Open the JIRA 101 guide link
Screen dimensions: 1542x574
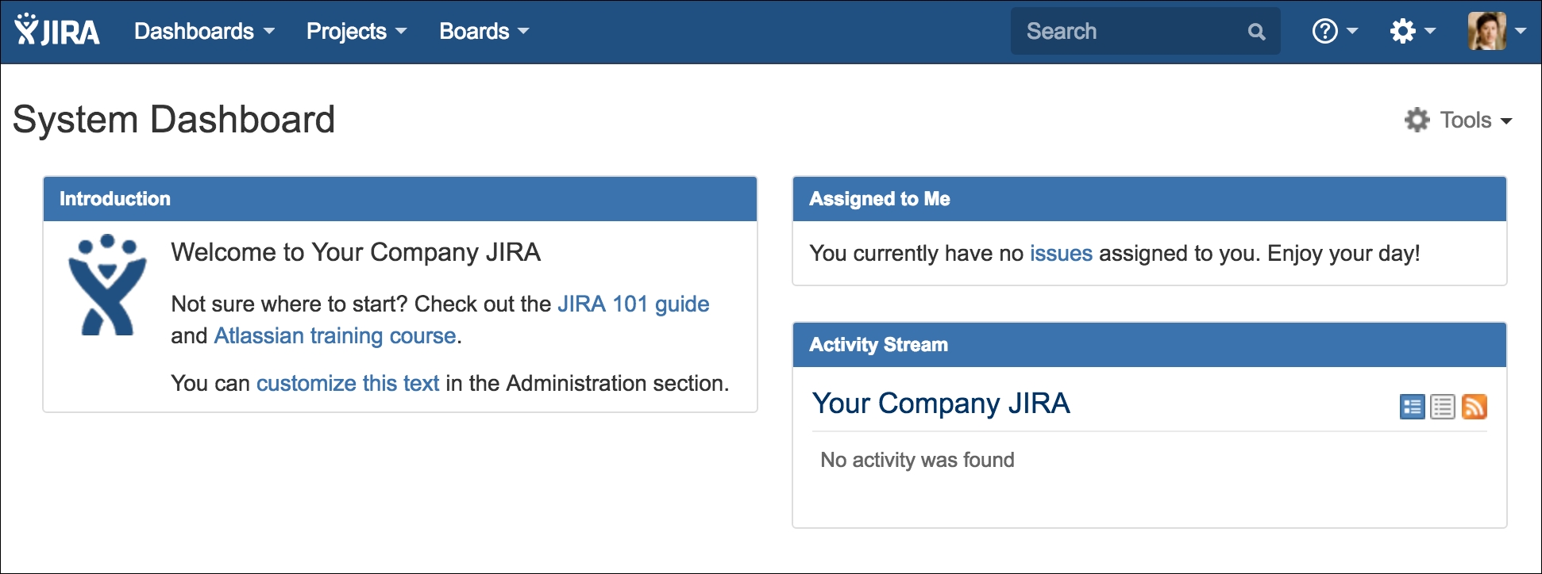(634, 304)
